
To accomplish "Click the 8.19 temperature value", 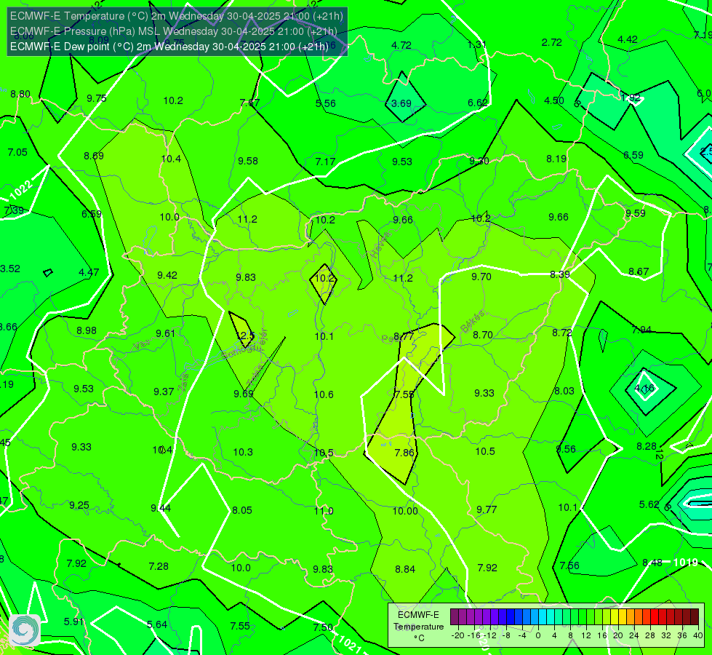I will point(556,159).
